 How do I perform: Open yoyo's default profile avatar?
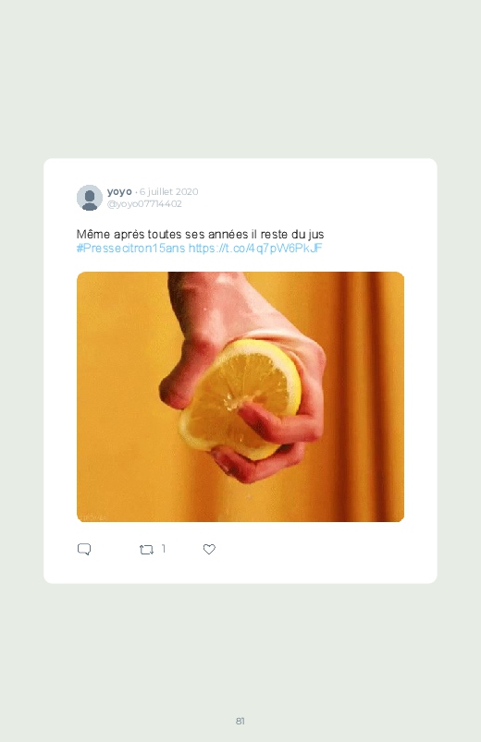[x=90, y=198]
